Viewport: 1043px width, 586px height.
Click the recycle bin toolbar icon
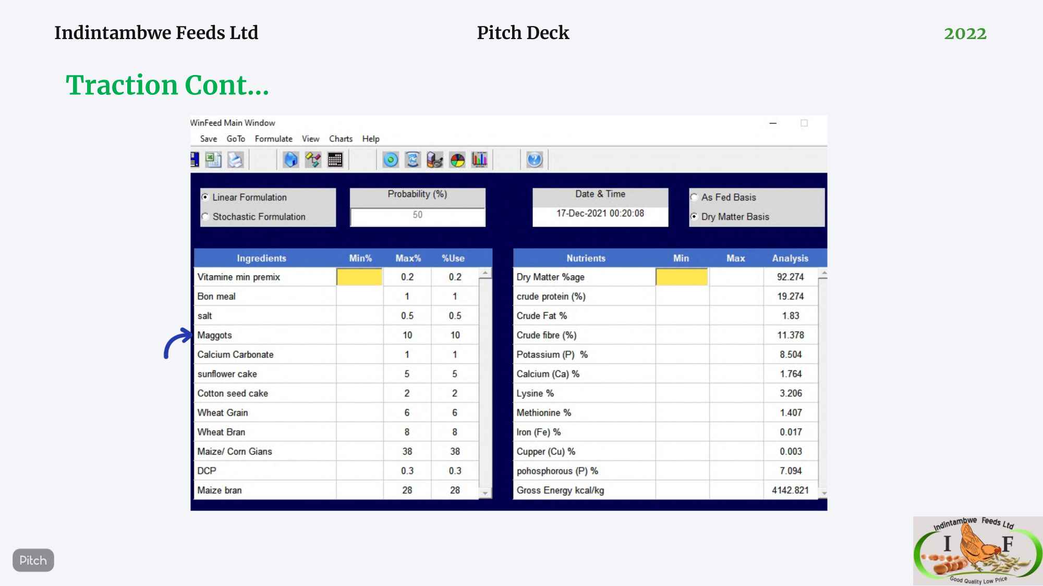tap(413, 159)
